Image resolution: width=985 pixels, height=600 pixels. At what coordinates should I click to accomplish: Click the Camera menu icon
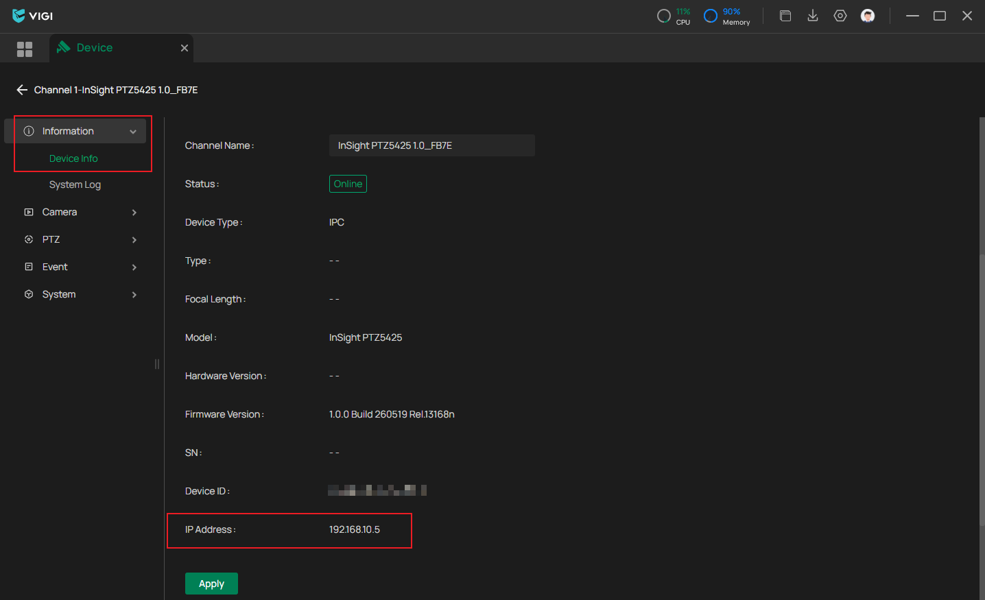pos(29,212)
